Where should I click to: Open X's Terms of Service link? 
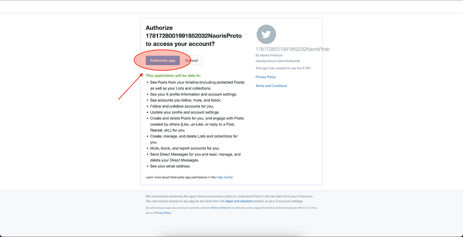[221, 208]
